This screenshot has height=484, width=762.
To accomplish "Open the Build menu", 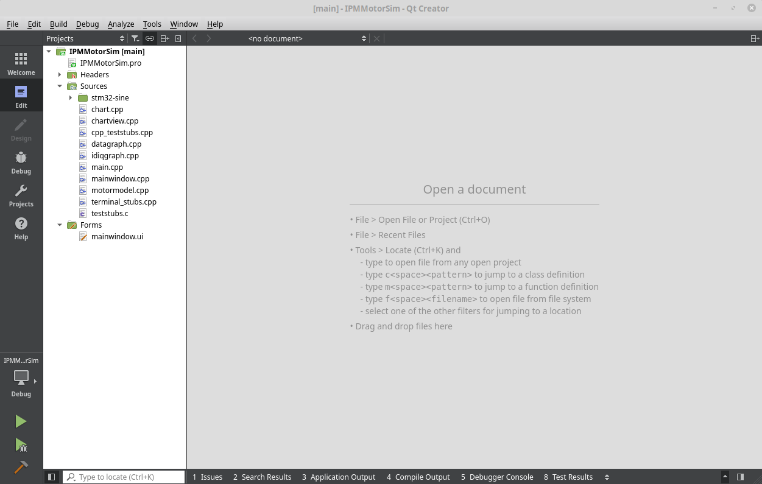I will click(x=58, y=24).
